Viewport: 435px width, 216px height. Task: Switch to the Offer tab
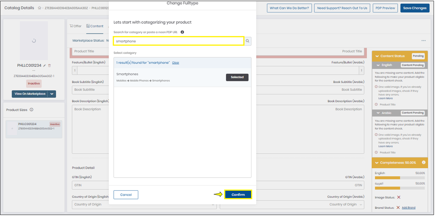coord(75,26)
